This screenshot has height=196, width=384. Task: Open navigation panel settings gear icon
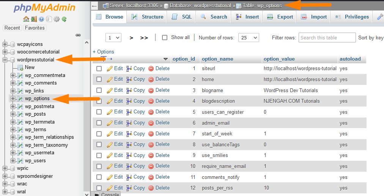[x=57, y=19]
